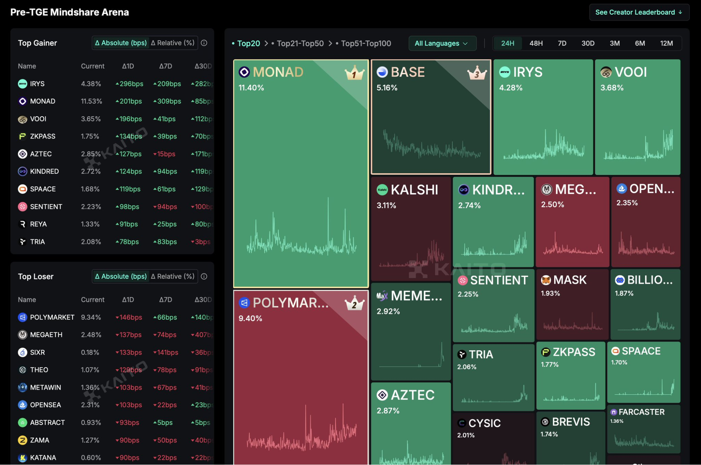This screenshot has width=701, height=465.
Task: Switch Top Gainer to Relative (%)
Action: [x=173, y=43]
